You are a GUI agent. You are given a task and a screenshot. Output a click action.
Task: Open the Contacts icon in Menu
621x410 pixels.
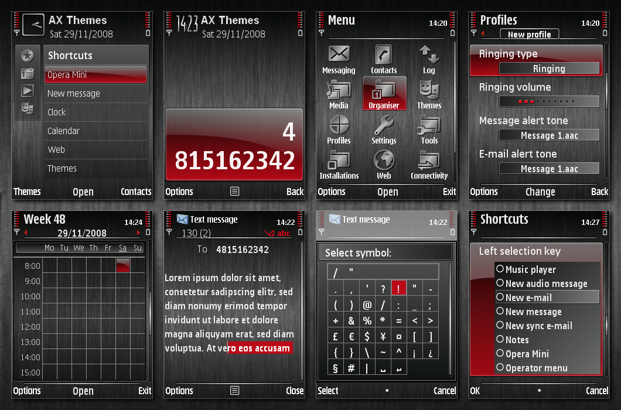click(383, 54)
